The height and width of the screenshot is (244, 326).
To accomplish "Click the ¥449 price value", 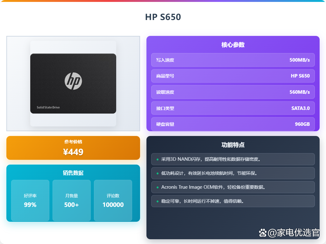I will (73, 152).
